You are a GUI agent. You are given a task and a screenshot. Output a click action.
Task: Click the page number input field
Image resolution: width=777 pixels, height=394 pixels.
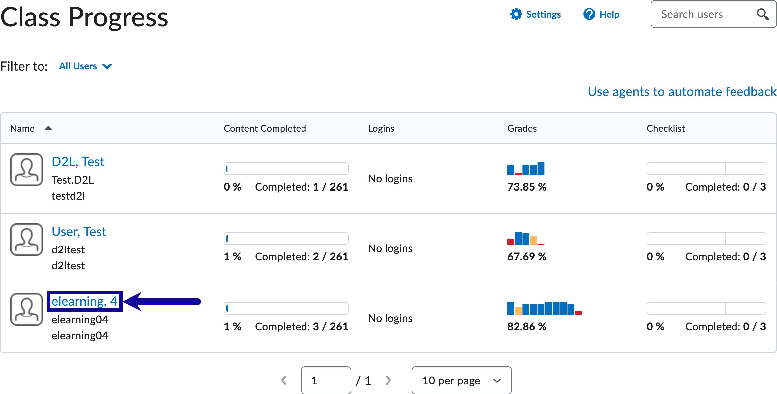pyautogui.click(x=326, y=380)
